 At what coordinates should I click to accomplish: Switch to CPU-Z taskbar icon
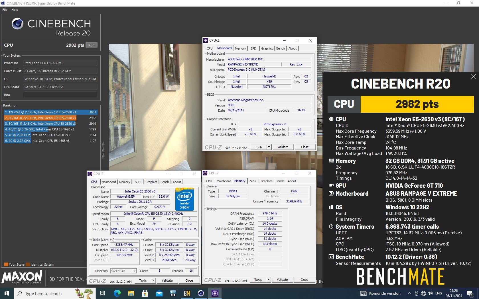[x=215, y=293]
